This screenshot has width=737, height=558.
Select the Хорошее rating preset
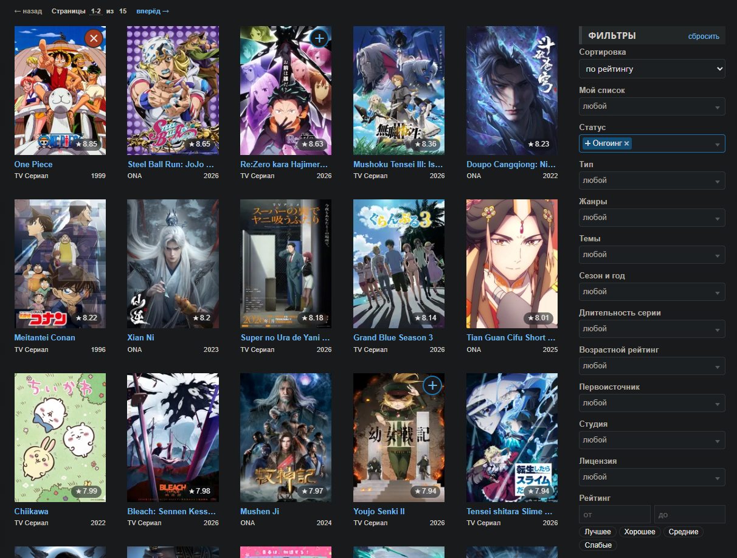(x=640, y=532)
